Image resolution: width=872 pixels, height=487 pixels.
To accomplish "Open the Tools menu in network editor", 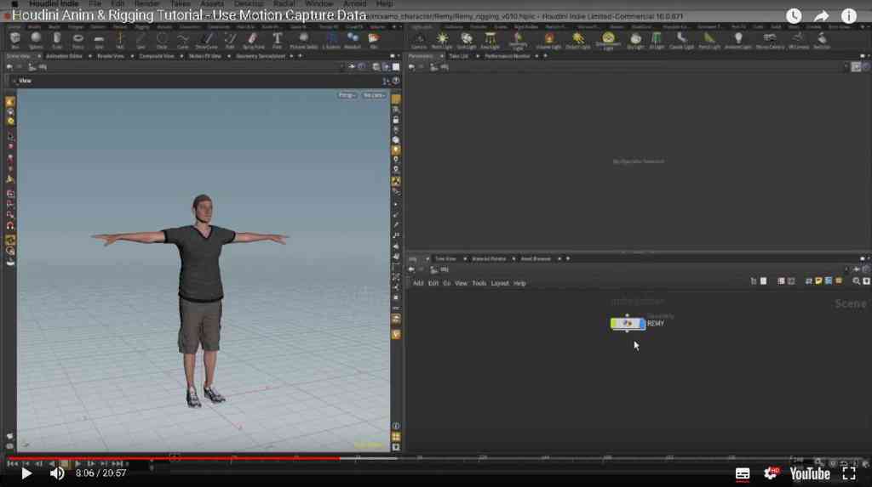I will (x=479, y=283).
